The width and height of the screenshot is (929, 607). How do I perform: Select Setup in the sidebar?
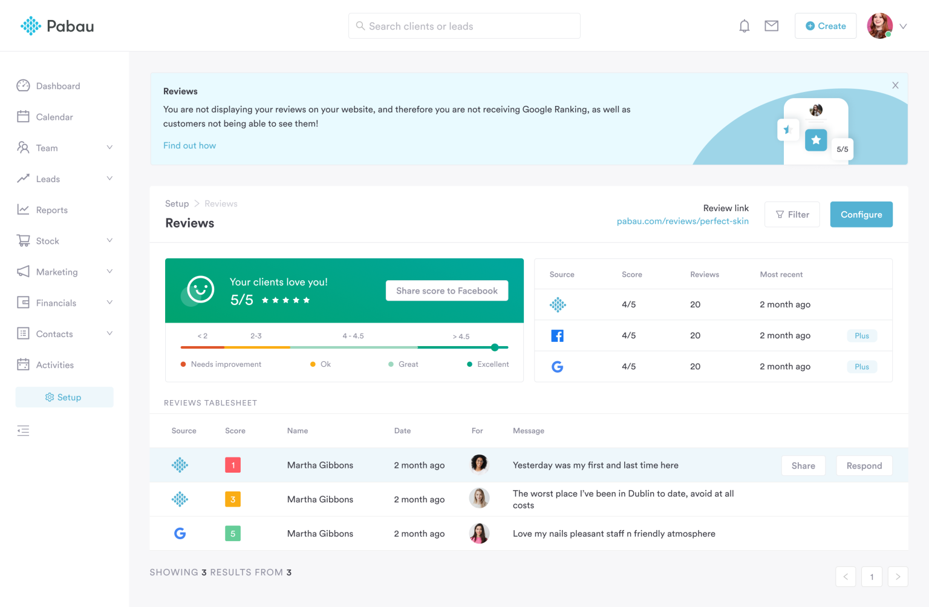(64, 397)
